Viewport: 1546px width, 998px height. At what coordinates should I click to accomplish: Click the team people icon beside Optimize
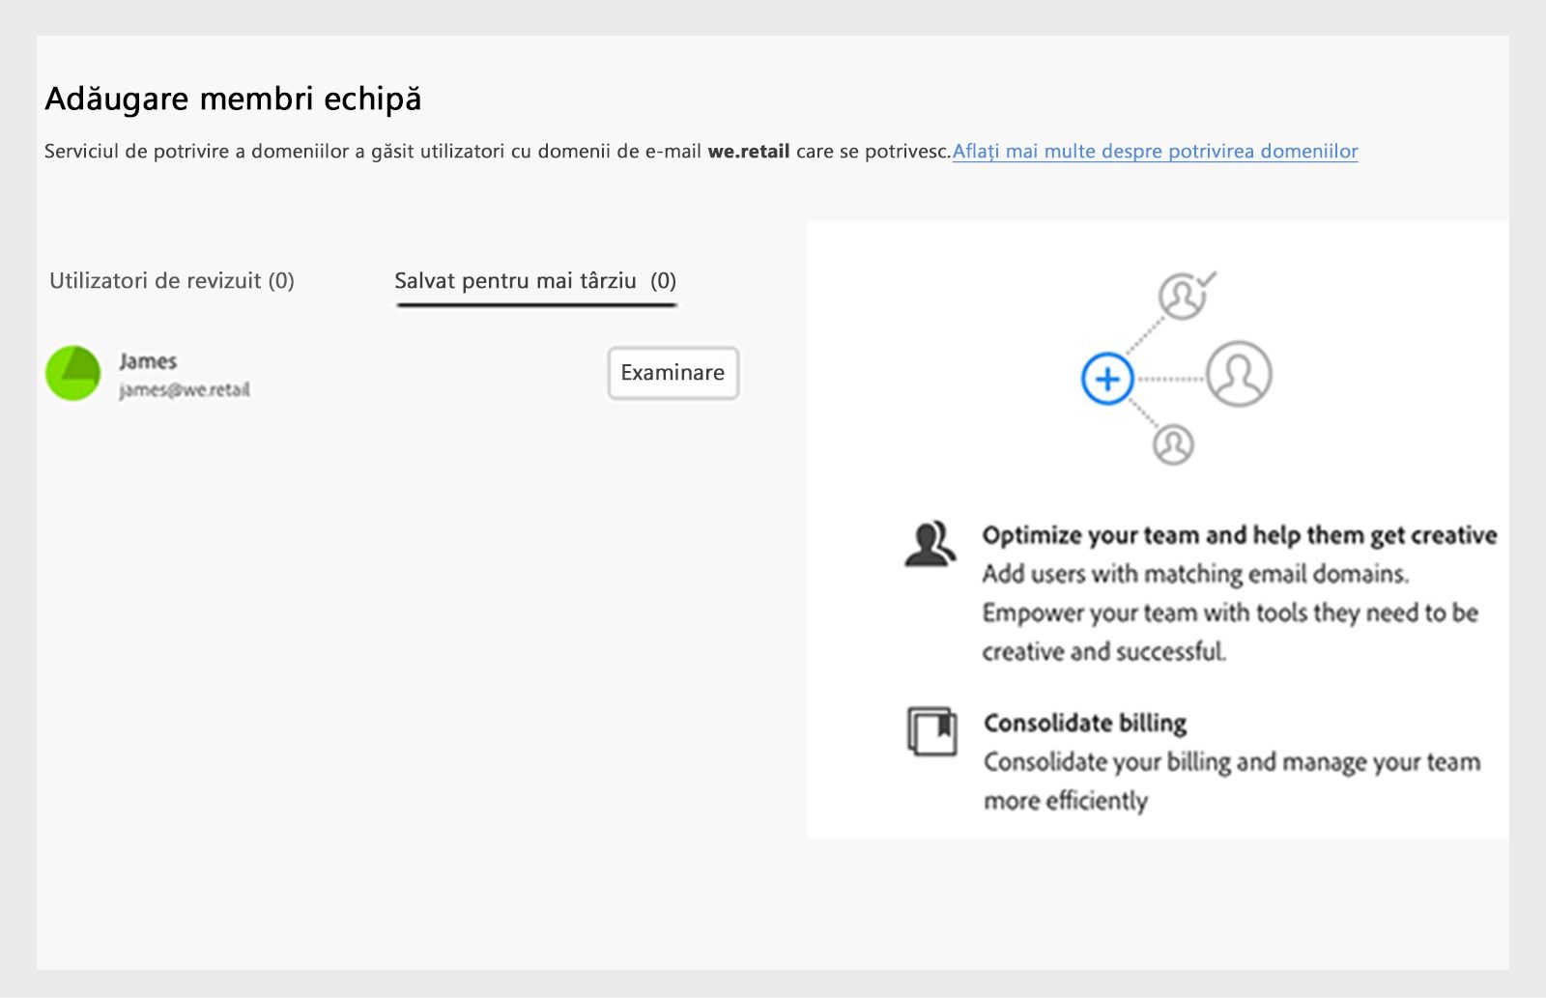[930, 544]
